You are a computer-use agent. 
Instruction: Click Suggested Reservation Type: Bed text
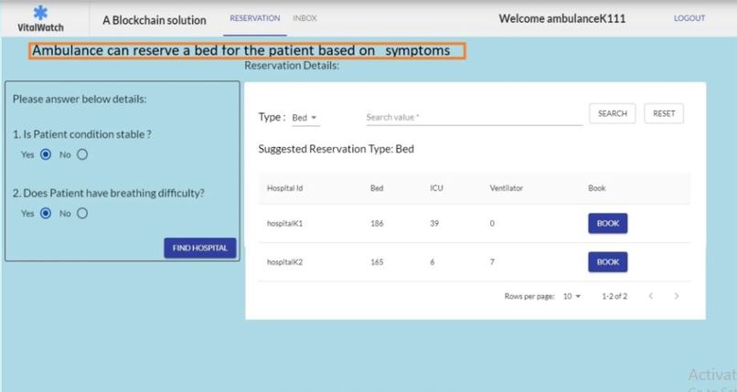336,149
